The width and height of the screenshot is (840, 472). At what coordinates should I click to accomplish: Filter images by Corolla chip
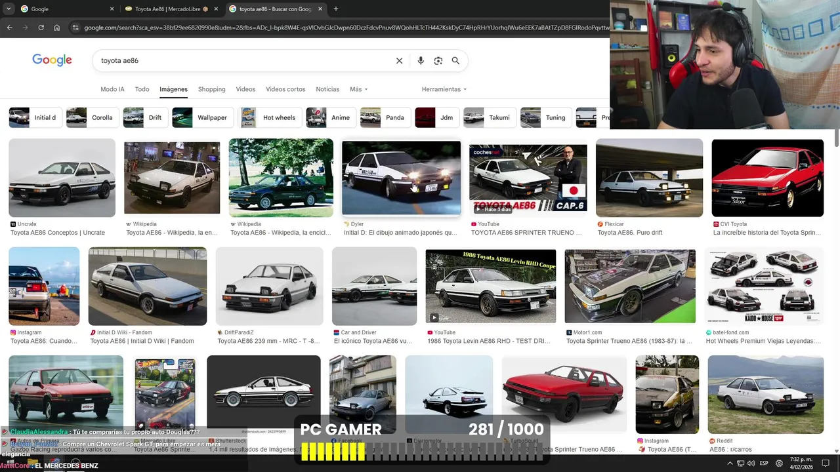click(93, 117)
